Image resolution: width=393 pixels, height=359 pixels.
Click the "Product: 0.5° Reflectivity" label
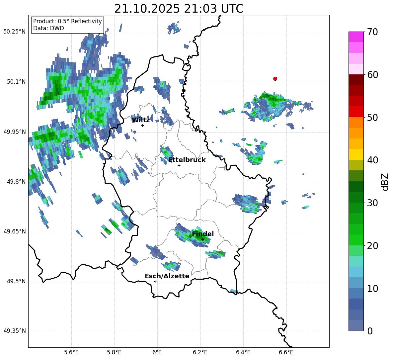click(x=67, y=21)
